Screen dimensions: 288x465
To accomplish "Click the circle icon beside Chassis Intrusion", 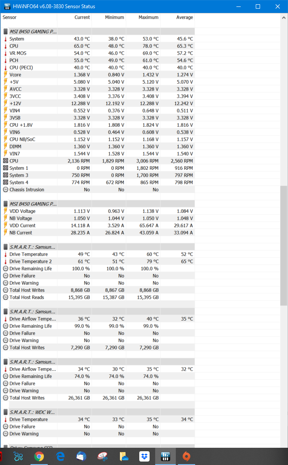I will (5, 190).
